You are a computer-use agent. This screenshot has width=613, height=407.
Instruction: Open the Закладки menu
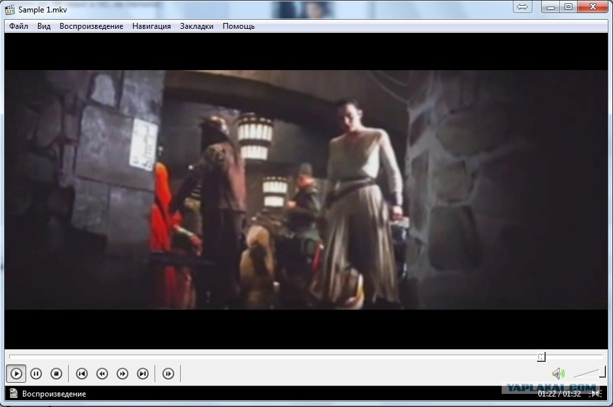pos(196,26)
